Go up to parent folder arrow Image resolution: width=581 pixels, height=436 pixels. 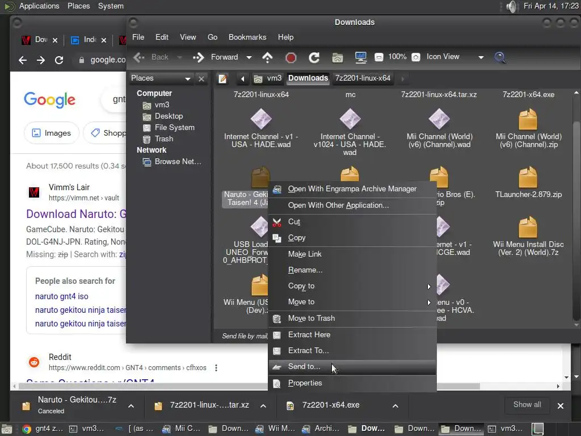268,57
